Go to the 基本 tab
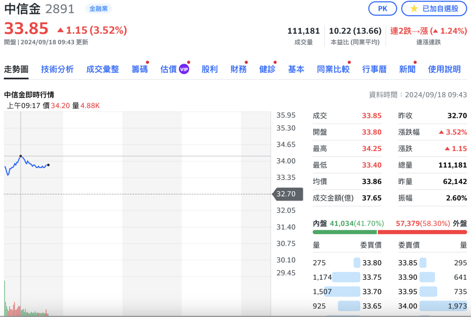Screen dimensions: 471x317 (296, 69)
